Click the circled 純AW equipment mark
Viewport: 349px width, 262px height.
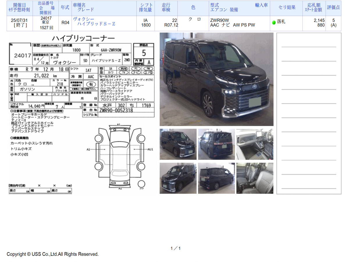123,69
